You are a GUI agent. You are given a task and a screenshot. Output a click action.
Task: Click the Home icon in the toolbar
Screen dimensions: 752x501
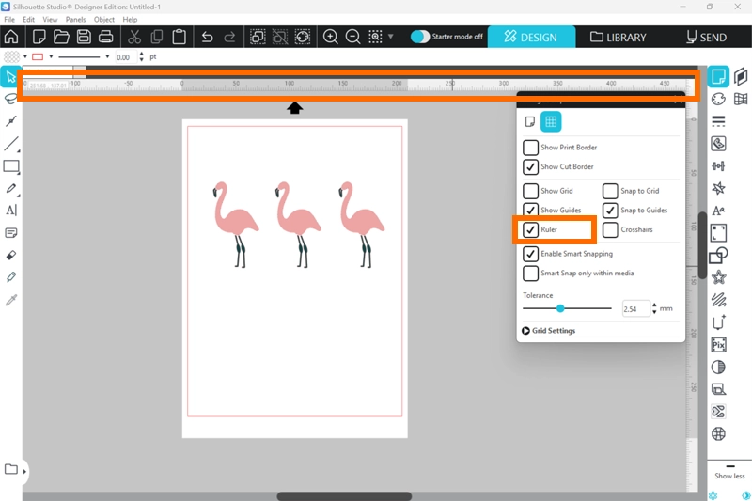(x=11, y=38)
